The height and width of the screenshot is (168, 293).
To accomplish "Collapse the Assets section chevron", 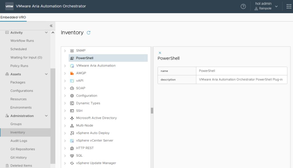I will (46, 74).
